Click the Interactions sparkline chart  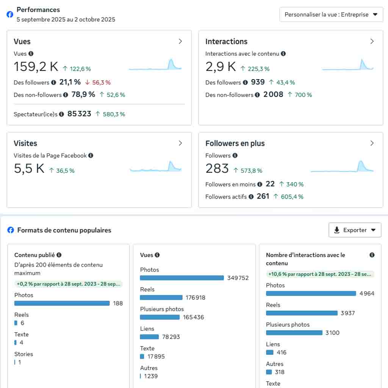point(348,64)
